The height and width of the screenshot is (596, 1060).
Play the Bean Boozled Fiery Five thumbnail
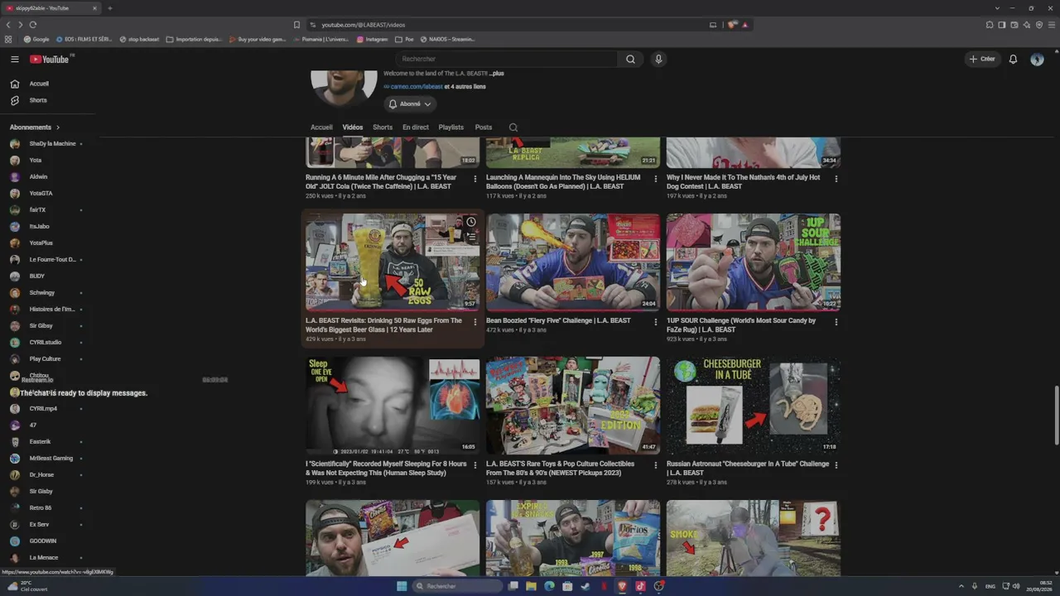(573, 262)
